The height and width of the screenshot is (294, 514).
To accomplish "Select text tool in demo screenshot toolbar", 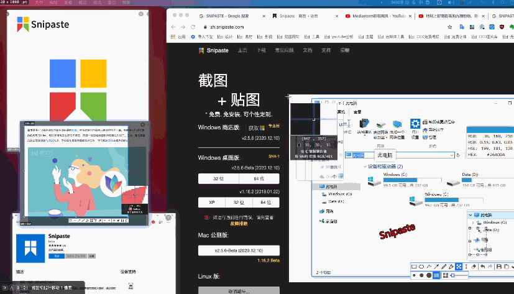I will click(466, 267).
